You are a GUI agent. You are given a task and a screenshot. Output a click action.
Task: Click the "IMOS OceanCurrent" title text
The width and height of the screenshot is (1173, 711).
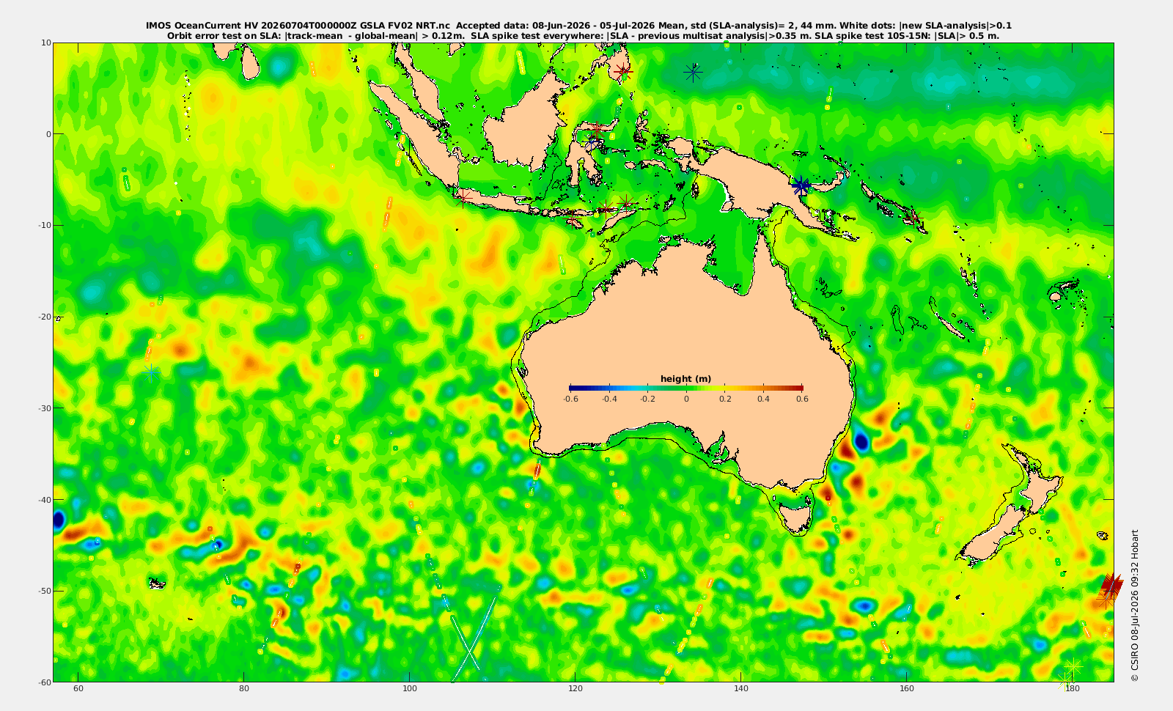194,26
